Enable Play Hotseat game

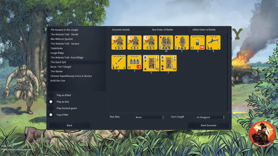pos(51,108)
